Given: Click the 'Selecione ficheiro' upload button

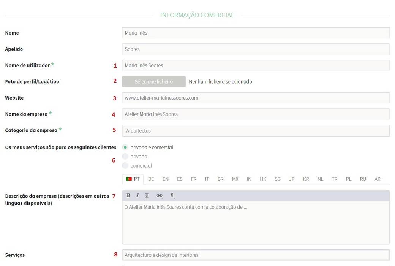Looking at the screenshot, I should pyautogui.click(x=153, y=82).
